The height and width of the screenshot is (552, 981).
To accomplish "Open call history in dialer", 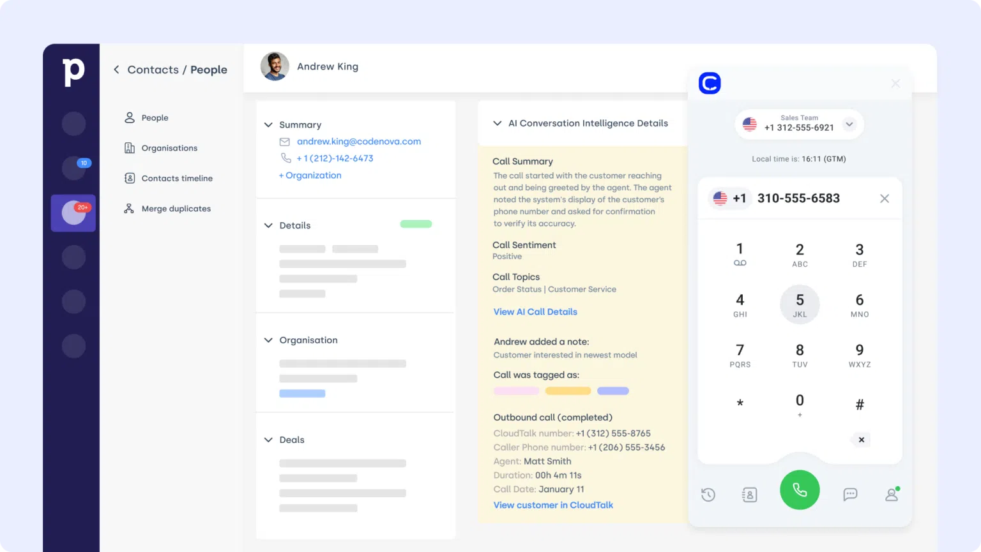I will point(708,495).
